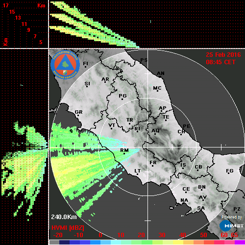This screenshot has width=245, height=245.
Task: Click the PS province label on the map
Action: coord(144,60)
